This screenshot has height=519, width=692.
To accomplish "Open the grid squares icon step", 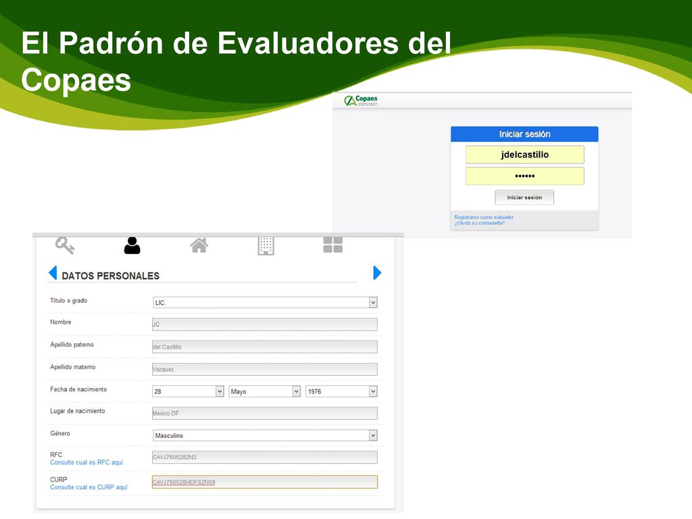I will tap(332, 245).
